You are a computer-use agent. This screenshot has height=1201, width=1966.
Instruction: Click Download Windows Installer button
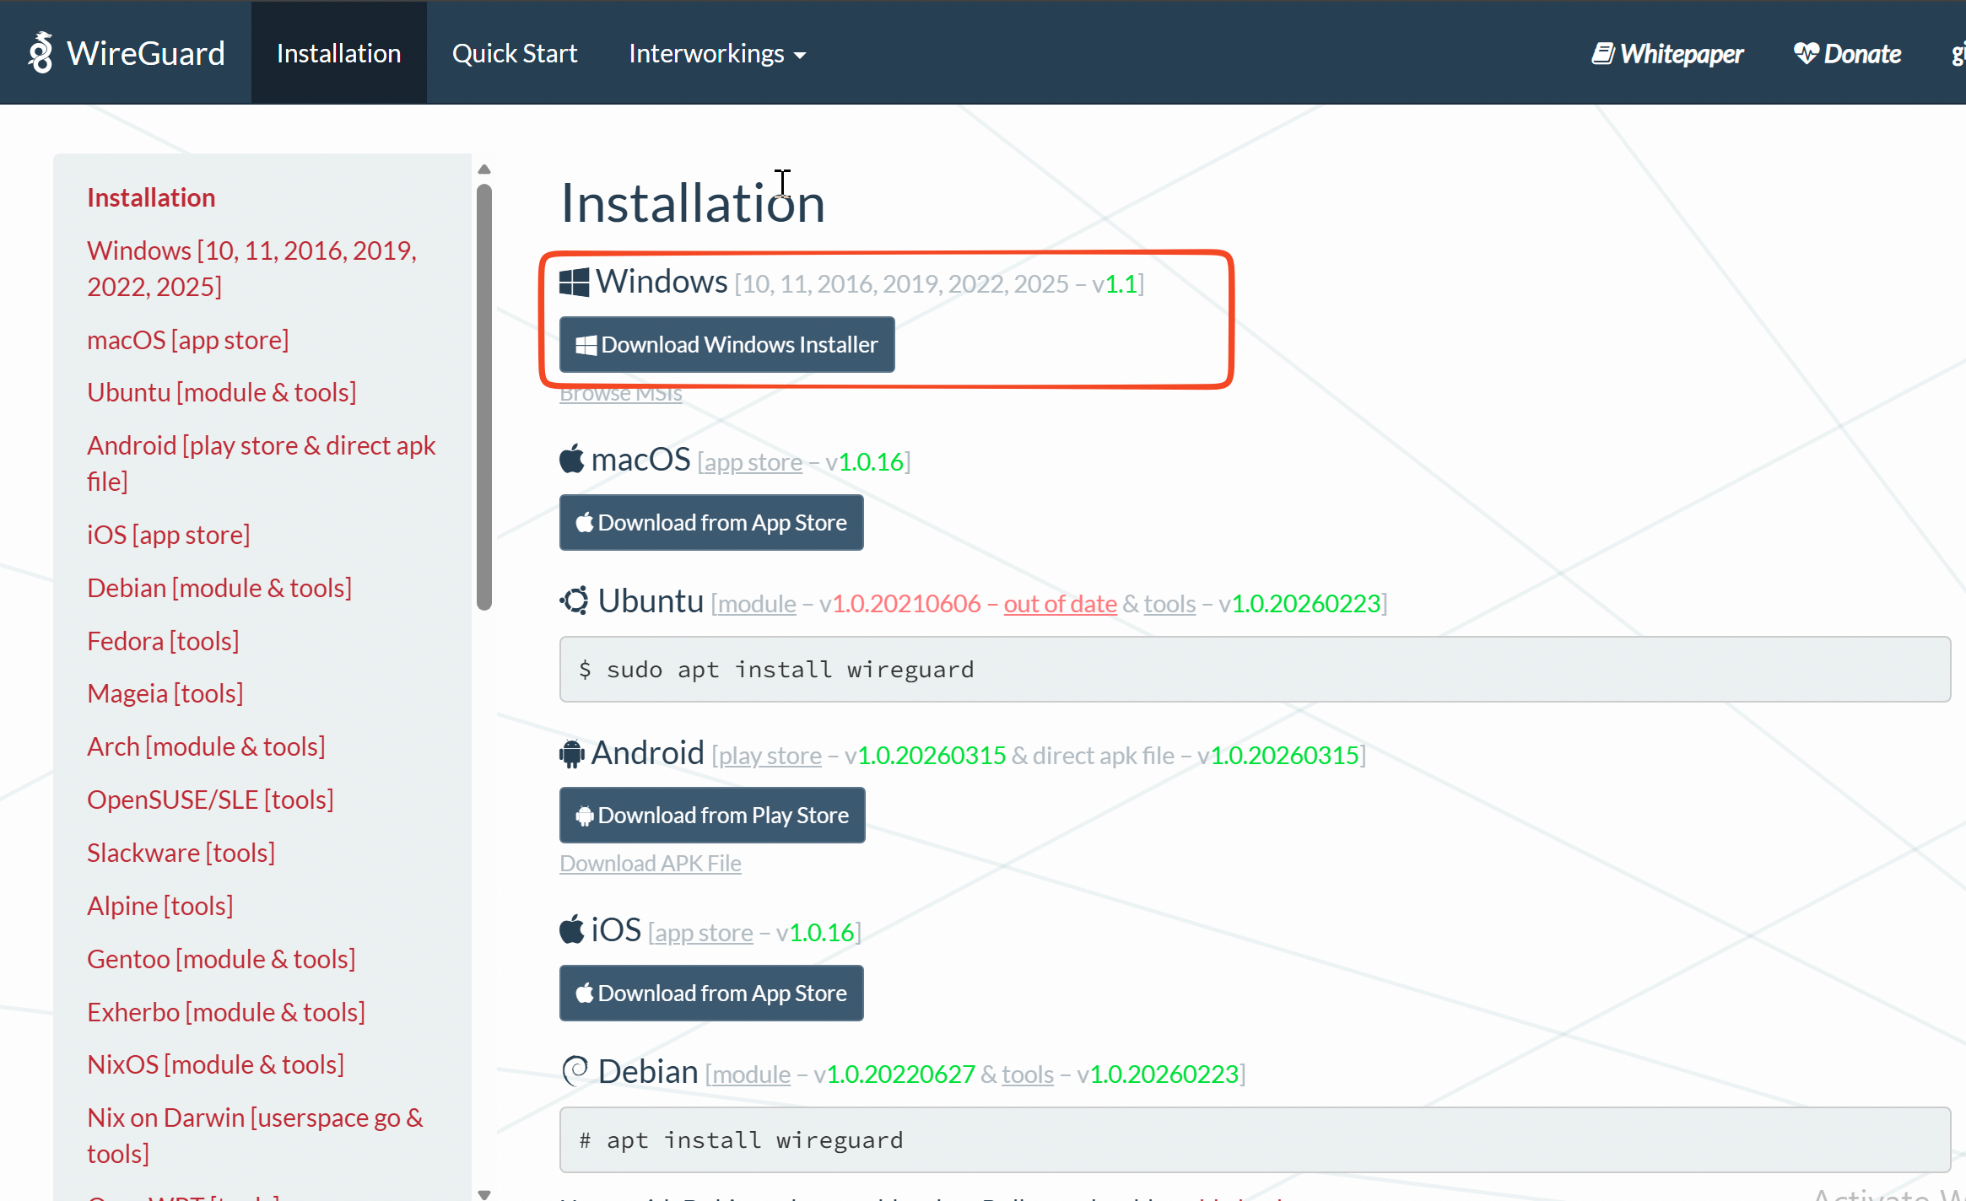pos(726,344)
